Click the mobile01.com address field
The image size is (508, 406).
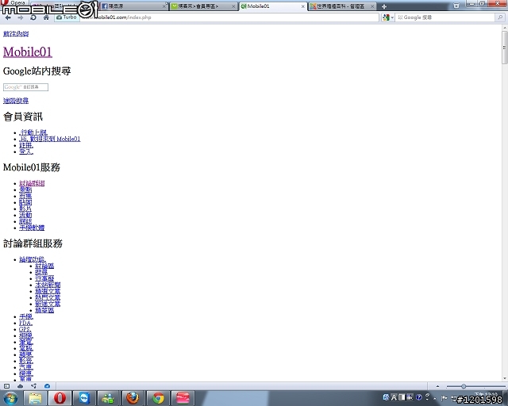point(229,17)
